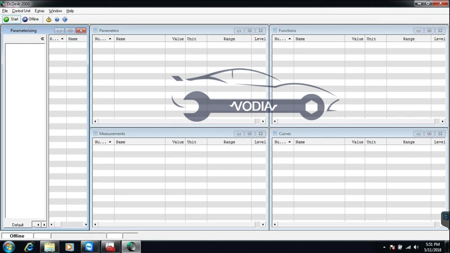The image size is (450, 253).
Task: Open the red toolbox app on taskbar
Action: point(110,247)
